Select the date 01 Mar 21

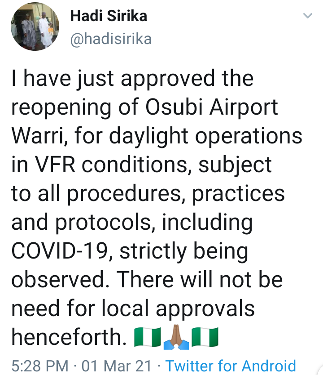(x=117, y=366)
